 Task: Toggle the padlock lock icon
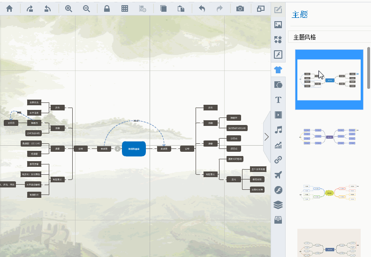pyautogui.click(x=107, y=9)
